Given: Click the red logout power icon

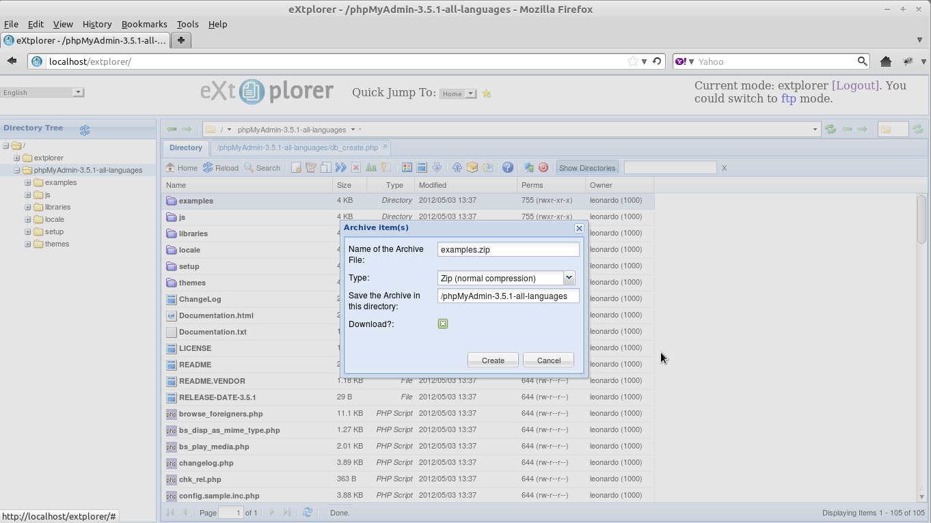Looking at the screenshot, I should (x=543, y=168).
